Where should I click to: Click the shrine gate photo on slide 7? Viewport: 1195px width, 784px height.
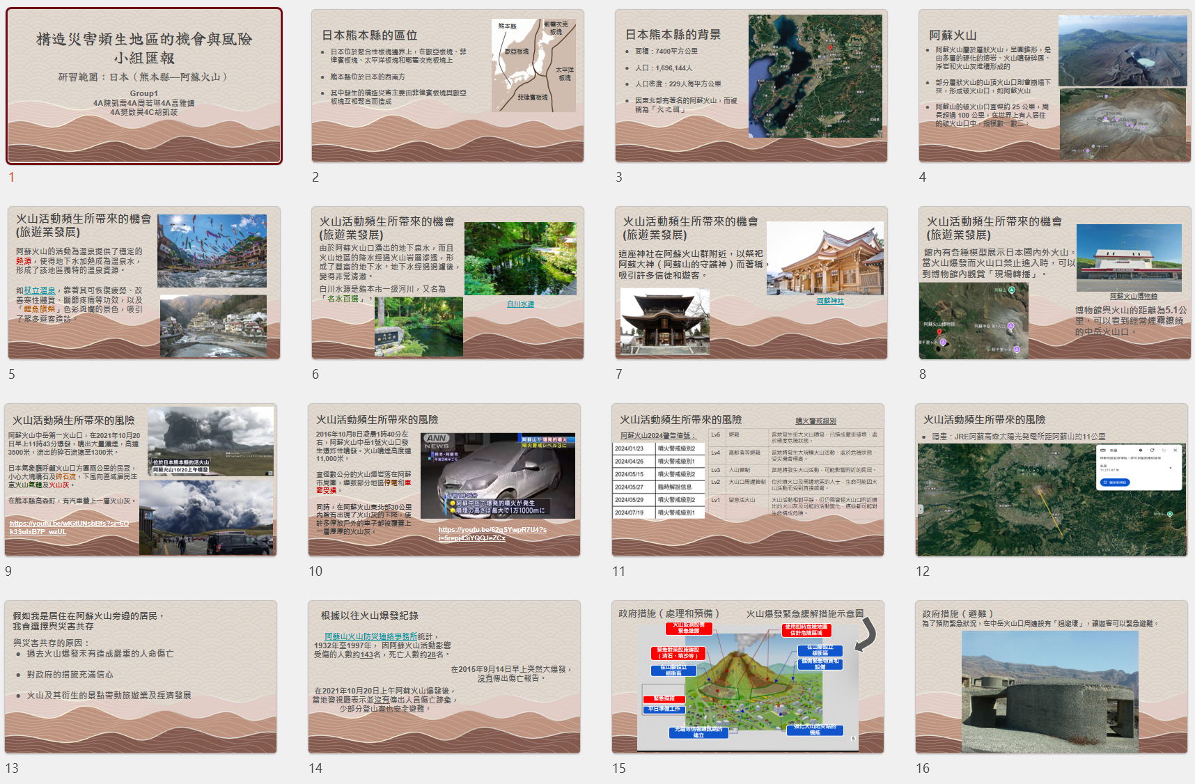(664, 322)
